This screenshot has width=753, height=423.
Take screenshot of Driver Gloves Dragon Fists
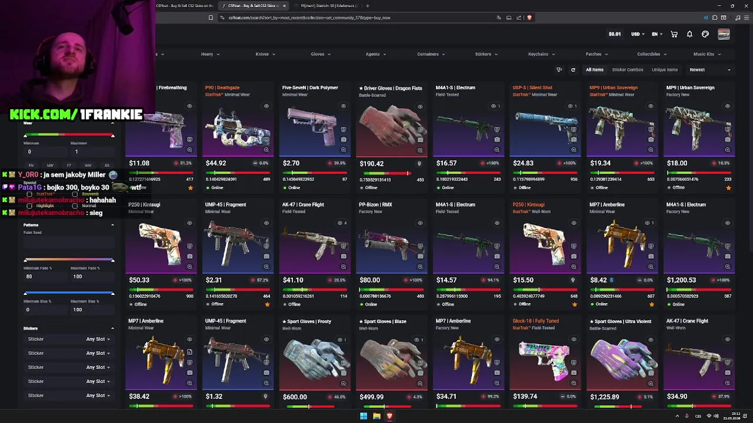pos(420,140)
